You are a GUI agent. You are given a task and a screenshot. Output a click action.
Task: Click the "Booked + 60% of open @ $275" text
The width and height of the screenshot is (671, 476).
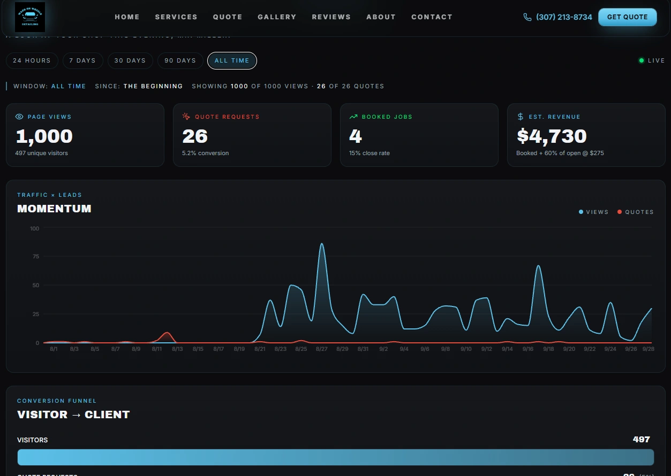(560, 153)
